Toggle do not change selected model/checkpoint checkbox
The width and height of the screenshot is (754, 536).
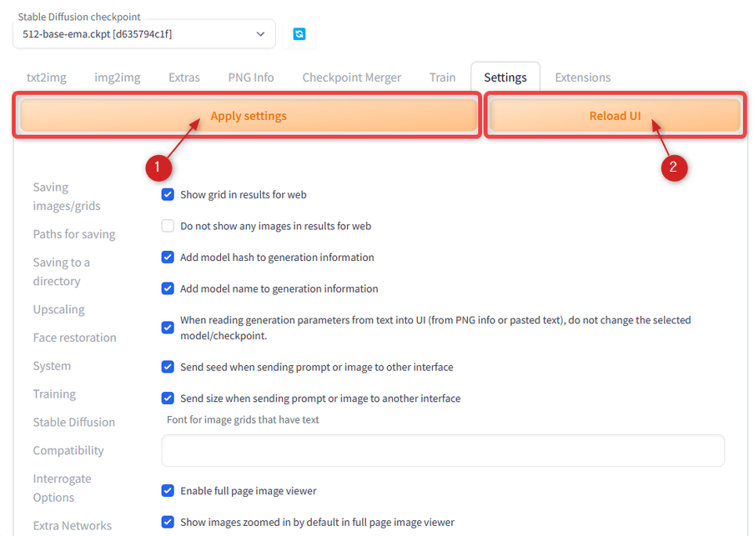(x=168, y=328)
